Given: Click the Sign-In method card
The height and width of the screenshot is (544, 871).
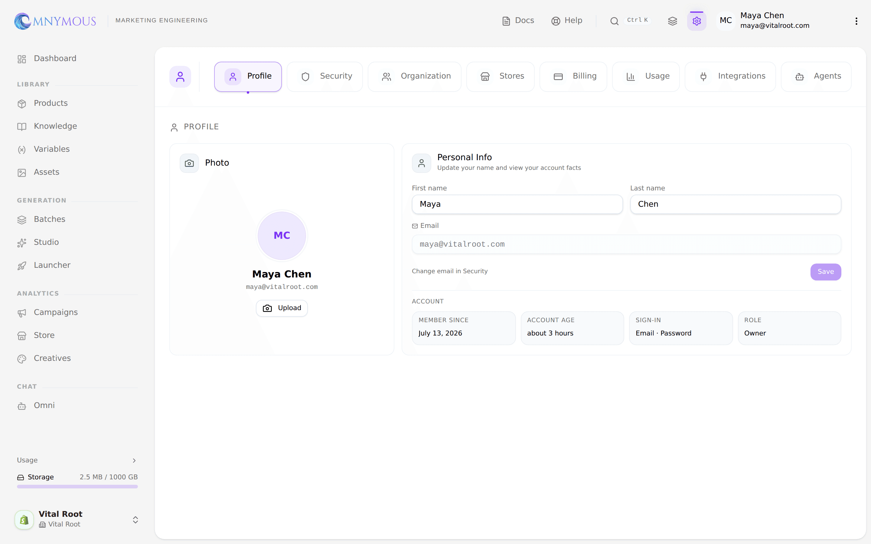Looking at the screenshot, I should [680, 328].
